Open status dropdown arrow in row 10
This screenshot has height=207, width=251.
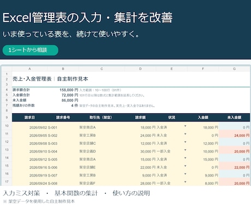point(185,126)
